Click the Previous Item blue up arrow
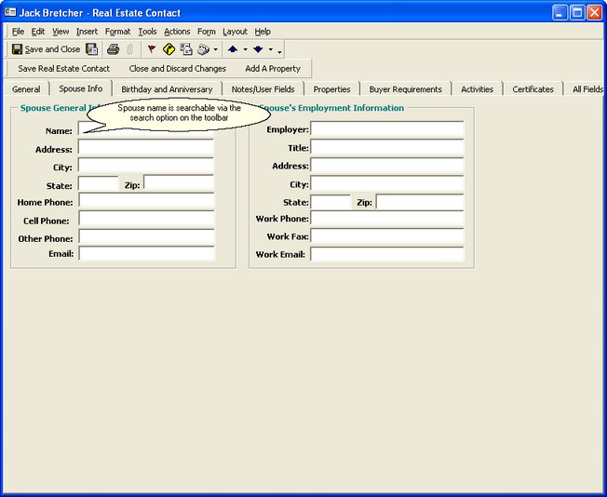Screen dimensions: 607x497 click(x=233, y=49)
